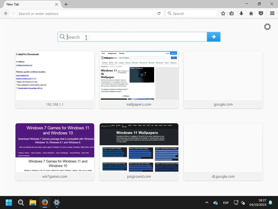Open the wallpapers.com tile
This screenshot has width=278, height=209.
pyautogui.click(x=139, y=80)
